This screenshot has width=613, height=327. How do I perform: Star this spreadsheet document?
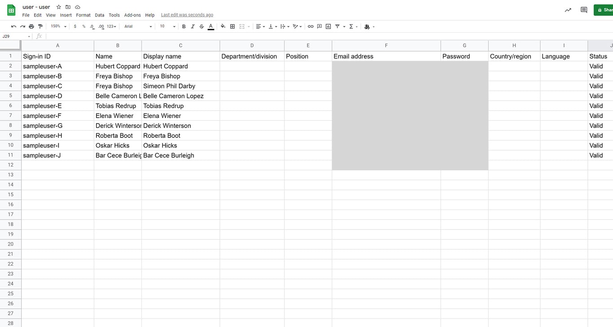click(x=58, y=7)
